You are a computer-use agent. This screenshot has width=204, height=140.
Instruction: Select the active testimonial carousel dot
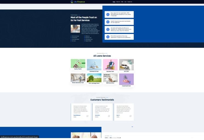pos(132,127)
